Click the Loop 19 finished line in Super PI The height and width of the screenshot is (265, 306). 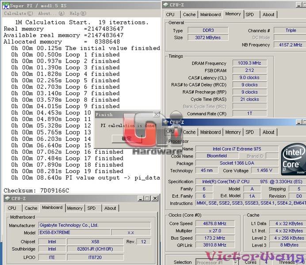67,171
